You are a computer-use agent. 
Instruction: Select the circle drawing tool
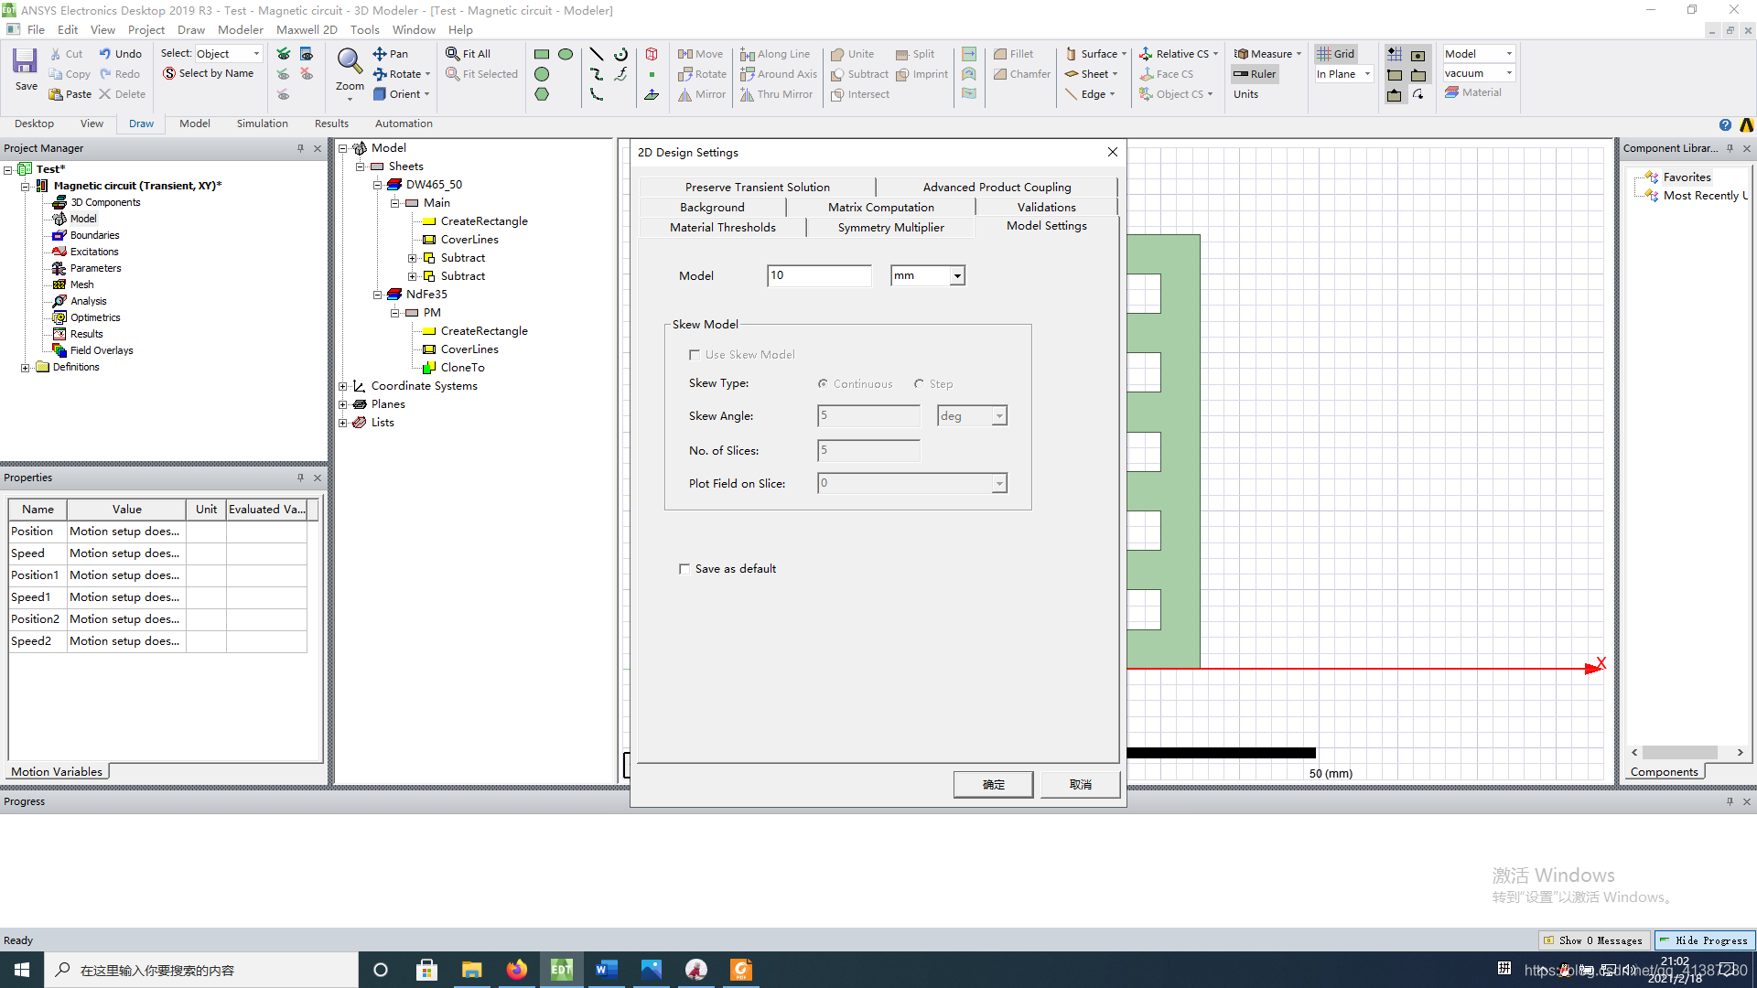tap(542, 74)
